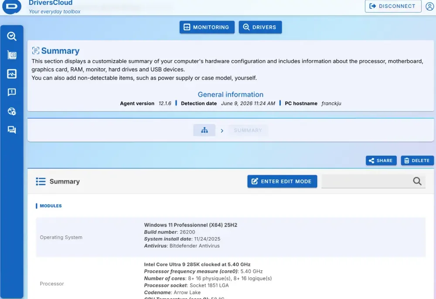Click the Summary list icon
The height and width of the screenshot is (299, 436).
[41, 181]
